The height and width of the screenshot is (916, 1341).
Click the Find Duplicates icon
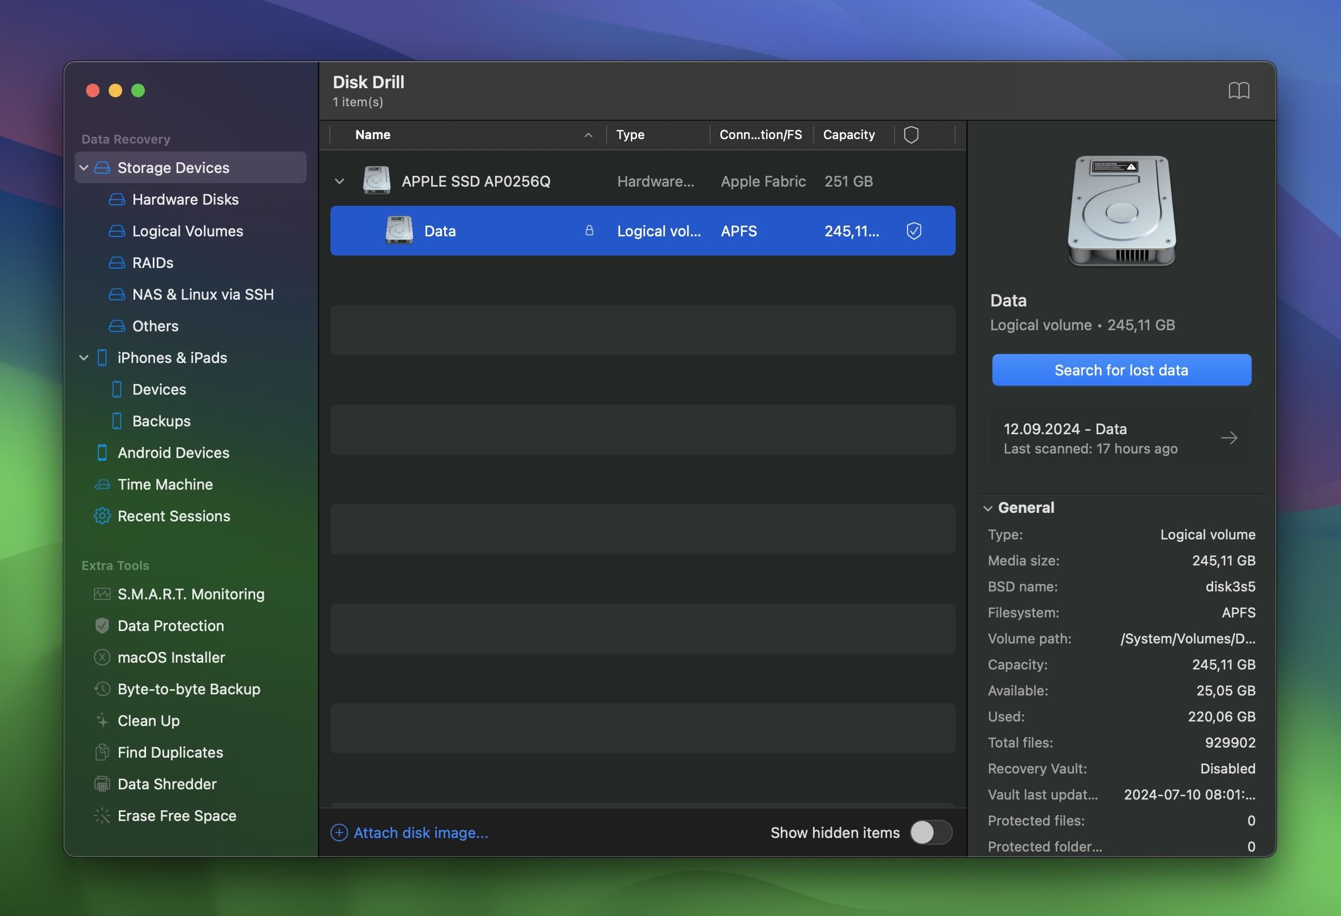(x=102, y=752)
